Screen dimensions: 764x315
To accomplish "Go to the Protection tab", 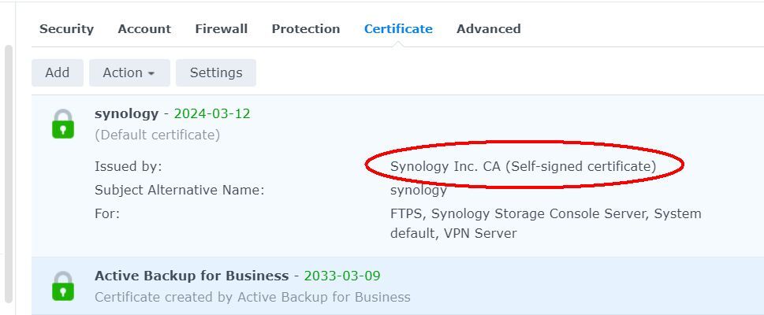I will pos(305,28).
